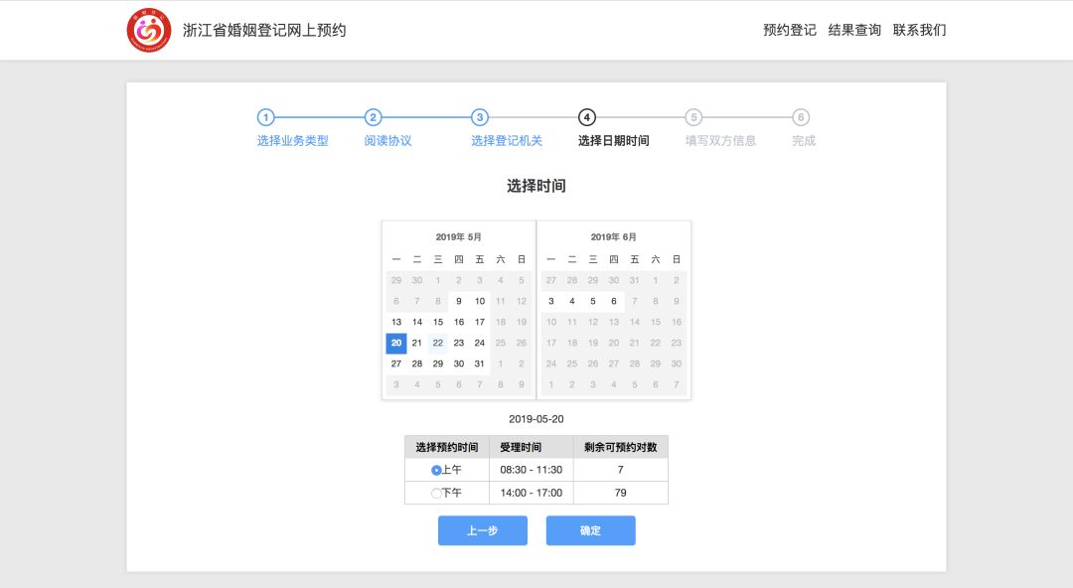This screenshot has width=1073, height=588.
Task: Select June 5 on the June calendar
Action: pyautogui.click(x=592, y=301)
